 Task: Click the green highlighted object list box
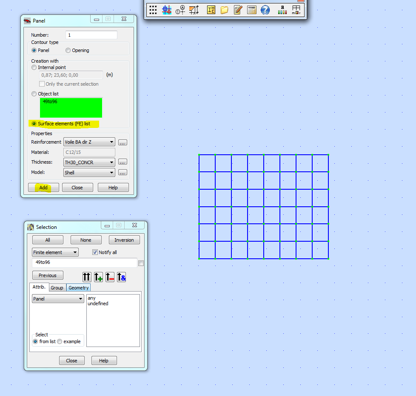(x=71, y=107)
